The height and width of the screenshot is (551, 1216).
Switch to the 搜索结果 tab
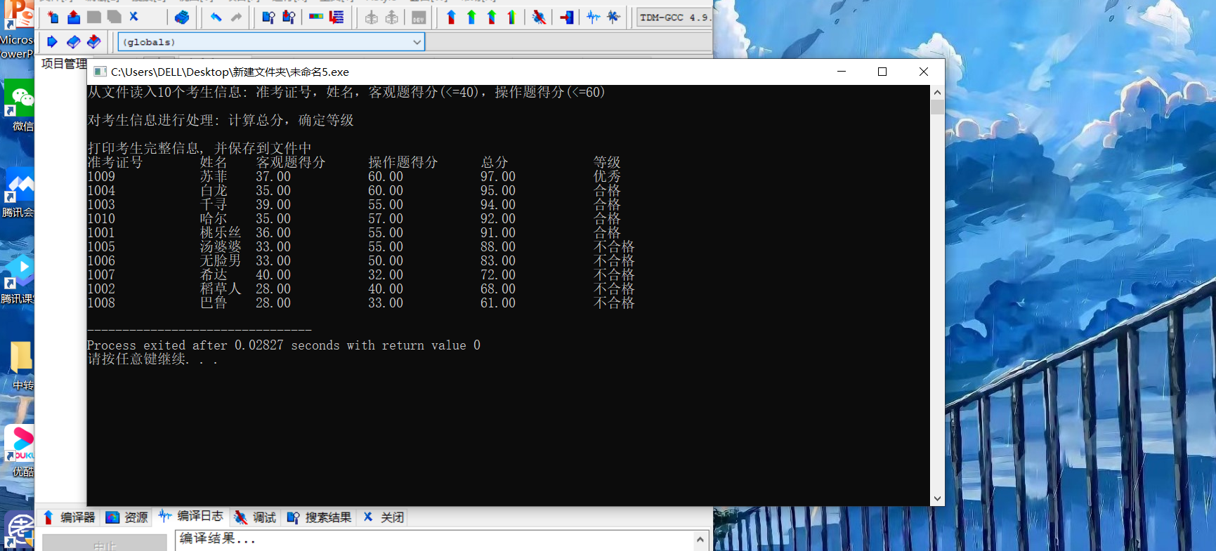tap(319, 517)
